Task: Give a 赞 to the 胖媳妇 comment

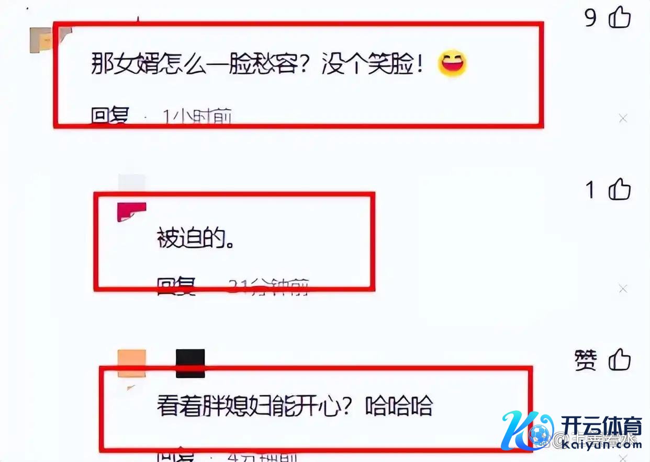Action: pyautogui.click(x=620, y=360)
